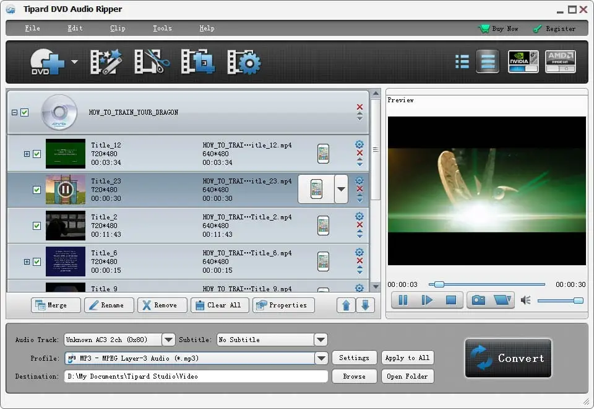Open the Trim scissors tool
Viewport: 594px width, 409px height.
152,62
